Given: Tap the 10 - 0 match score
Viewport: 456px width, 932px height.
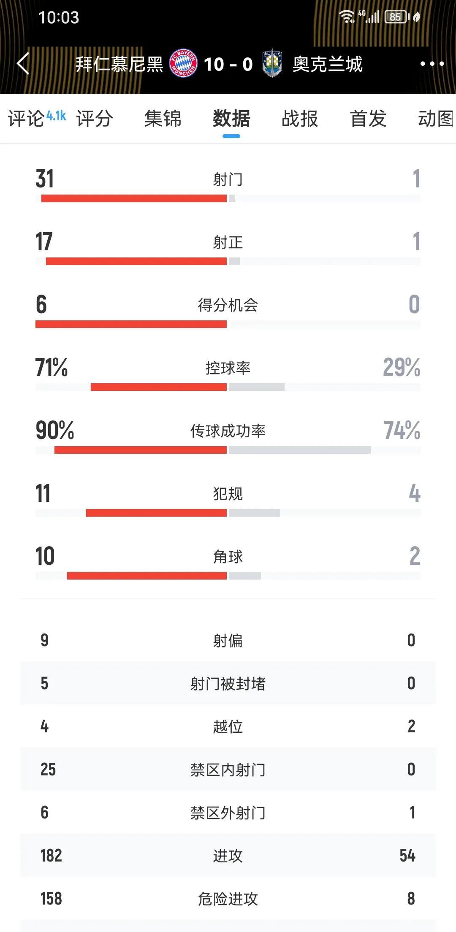Looking at the screenshot, I should (228, 64).
